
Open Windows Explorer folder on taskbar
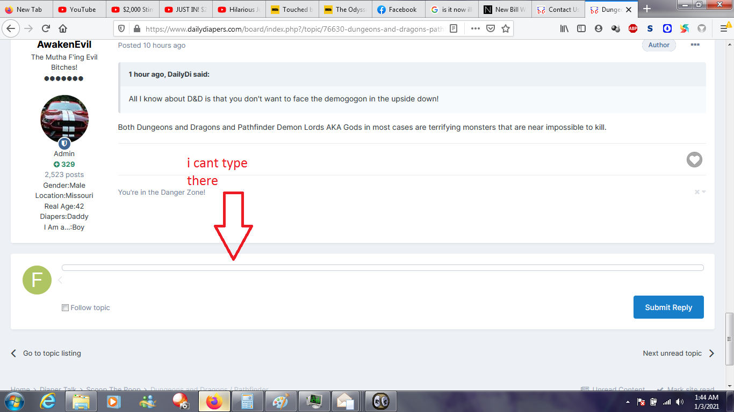(81, 401)
